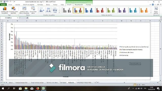The image size is (162, 91).
Task: Apply the blue chart style
Action: pyautogui.click(x=89, y=10)
